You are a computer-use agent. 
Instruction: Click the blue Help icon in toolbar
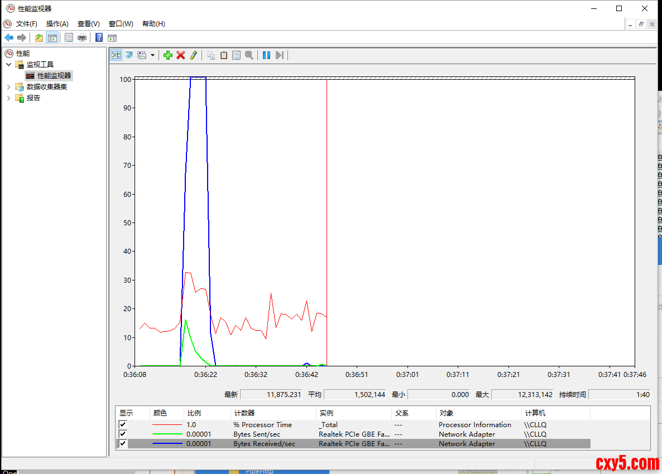tap(99, 38)
